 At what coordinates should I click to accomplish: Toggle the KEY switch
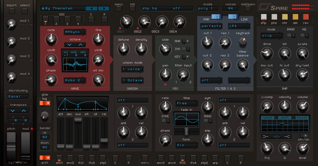pyautogui.click(x=186, y=56)
